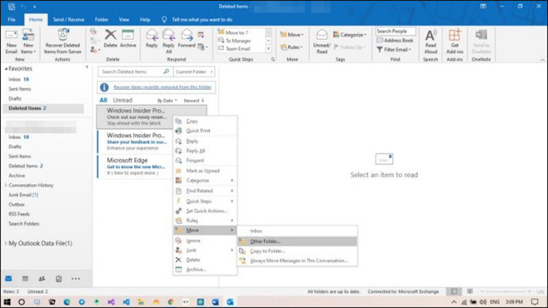Open the Microsoft Edge message
This screenshot has width=548, height=308.
tap(135, 167)
